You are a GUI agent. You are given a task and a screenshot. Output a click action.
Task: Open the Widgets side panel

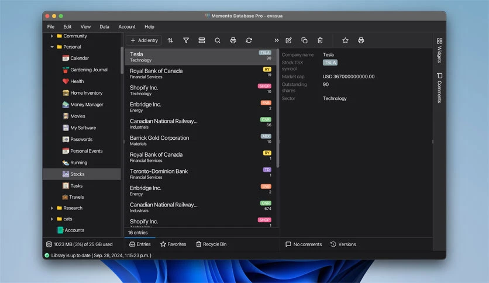tap(439, 50)
